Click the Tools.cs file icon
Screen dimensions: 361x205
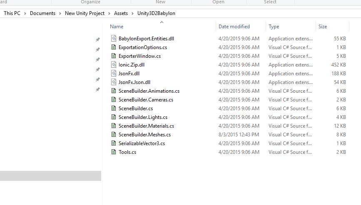tap(114, 152)
